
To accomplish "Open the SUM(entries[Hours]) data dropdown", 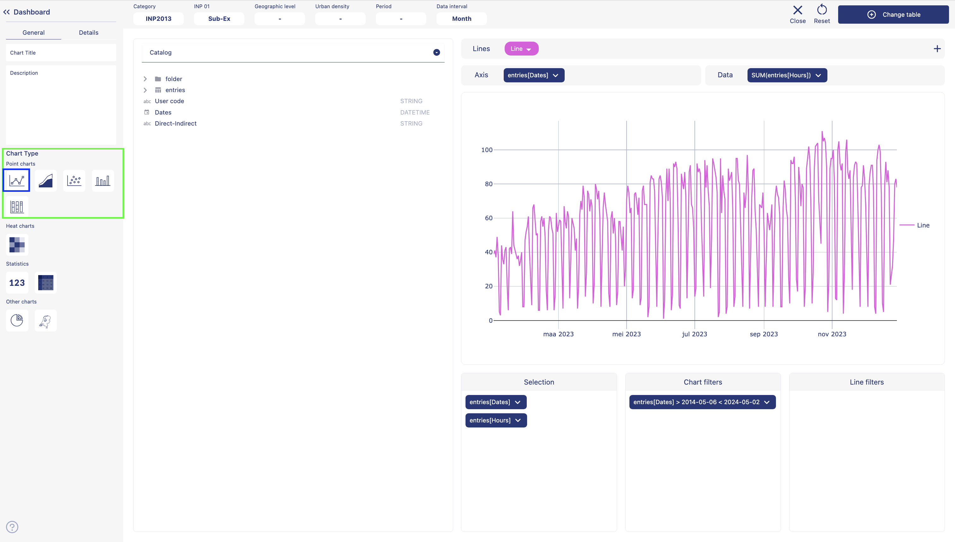I will tap(787, 75).
